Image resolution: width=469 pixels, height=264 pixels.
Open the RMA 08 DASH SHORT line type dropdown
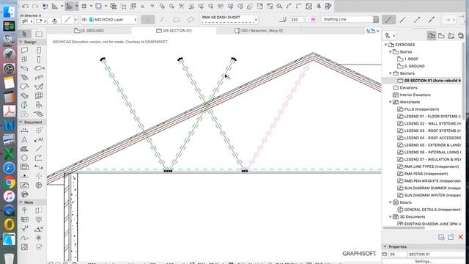click(229, 19)
